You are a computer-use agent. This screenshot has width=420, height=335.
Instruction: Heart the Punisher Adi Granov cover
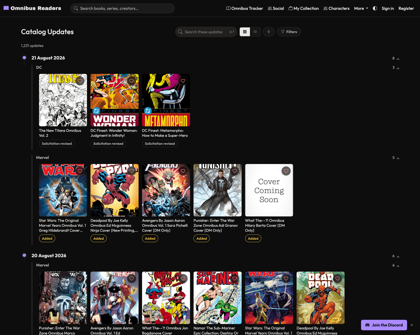[x=235, y=171]
